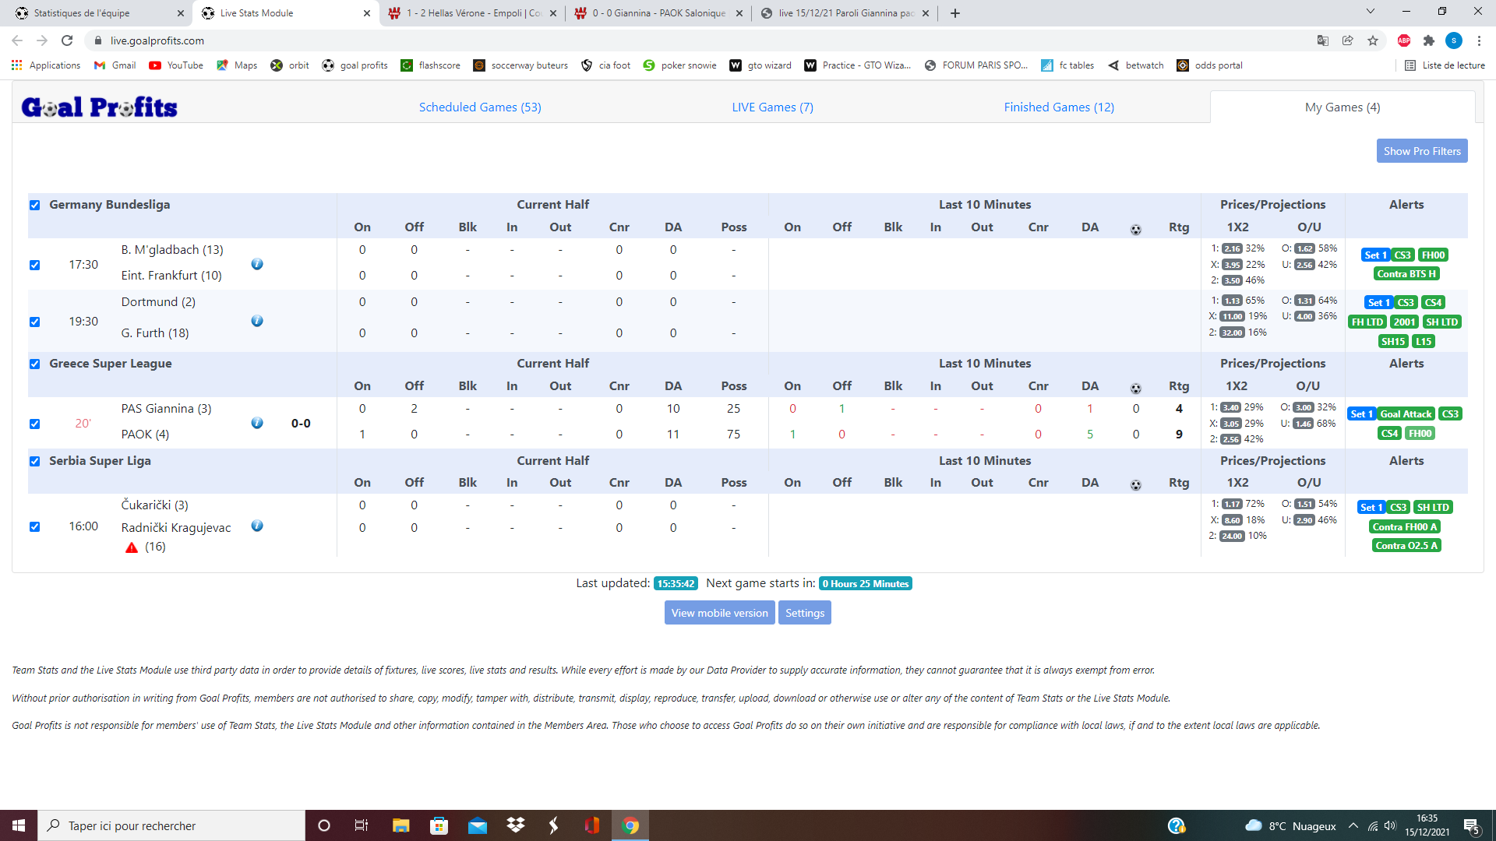Bookmark this page with the star icon
The image size is (1496, 841).
click(1373, 40)
